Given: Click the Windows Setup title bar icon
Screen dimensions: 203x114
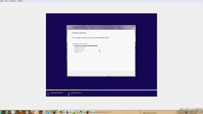Looking at the screenshot, I should 72,27.
